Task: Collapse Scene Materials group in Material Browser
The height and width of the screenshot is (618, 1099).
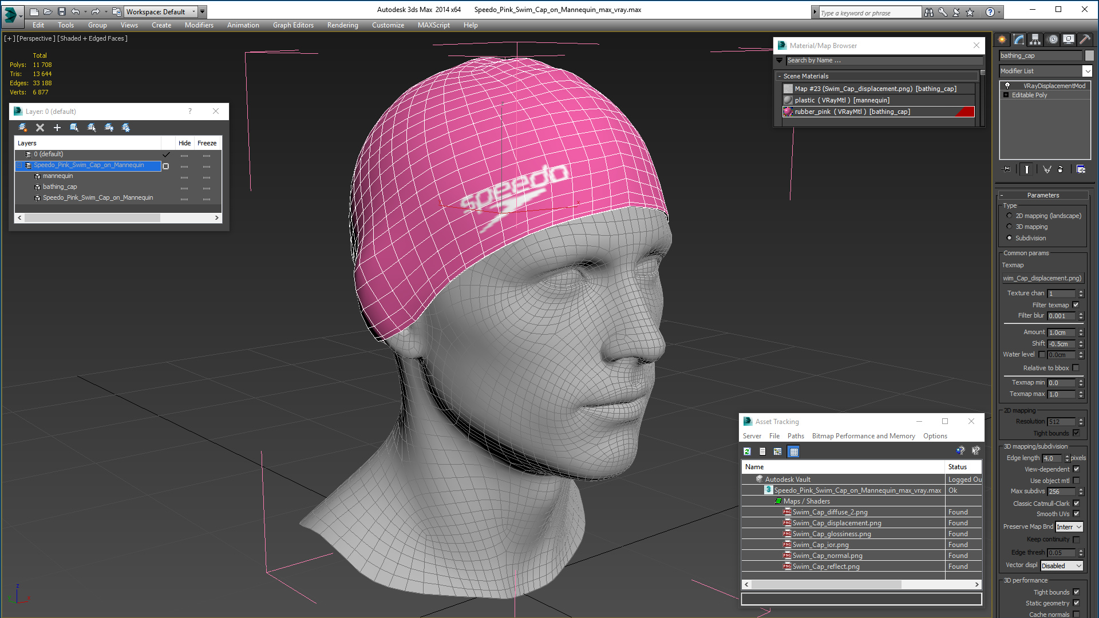Action: [780, 76]
